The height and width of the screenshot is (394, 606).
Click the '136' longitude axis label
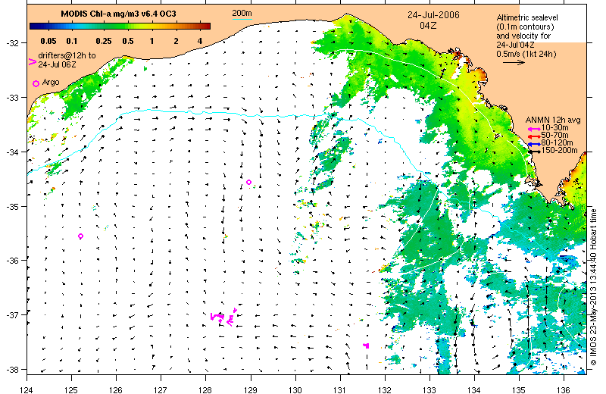pos(564,389)
